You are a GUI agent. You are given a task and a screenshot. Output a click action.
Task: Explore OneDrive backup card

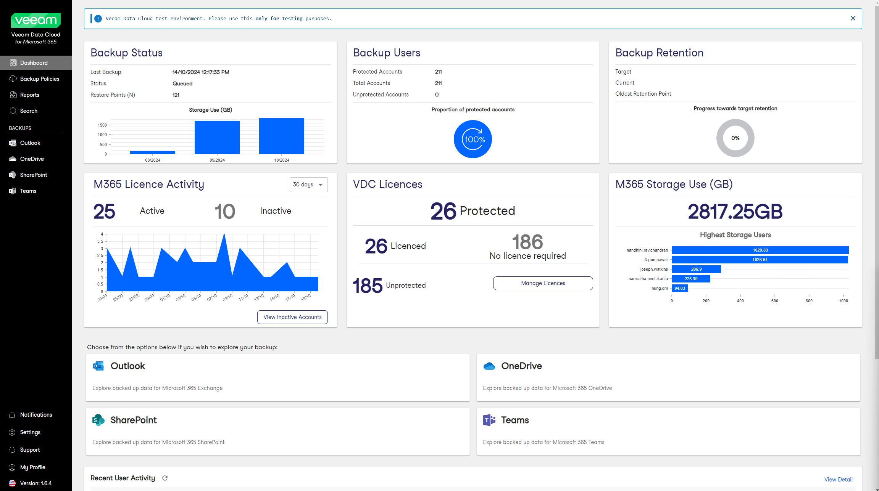668,377
